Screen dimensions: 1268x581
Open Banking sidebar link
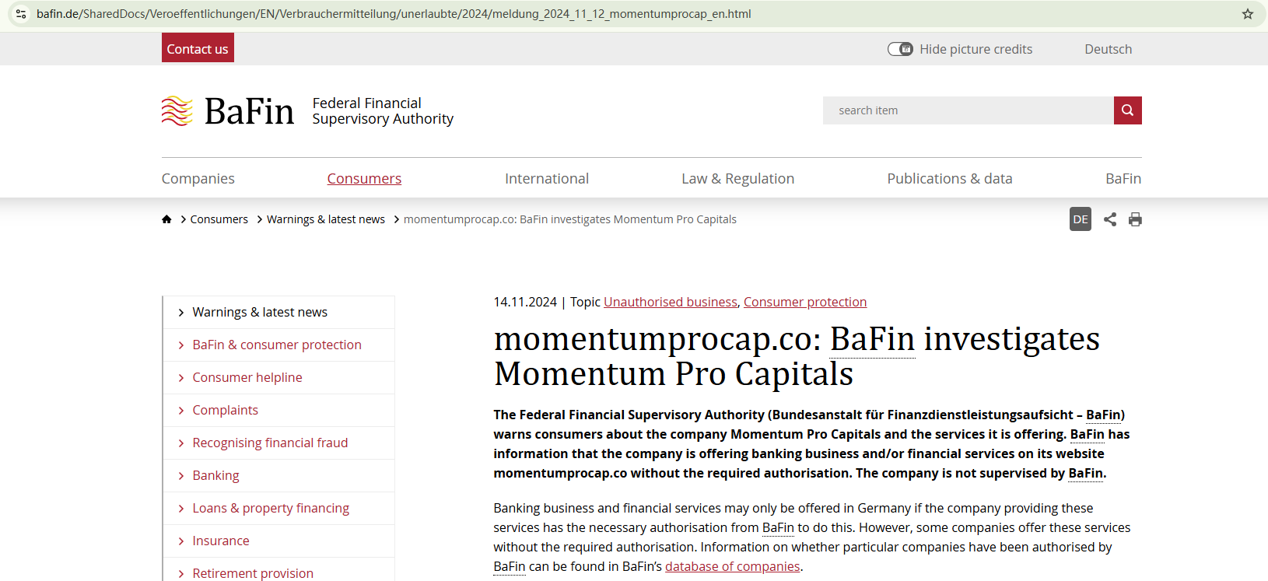[x=216, y=476]
